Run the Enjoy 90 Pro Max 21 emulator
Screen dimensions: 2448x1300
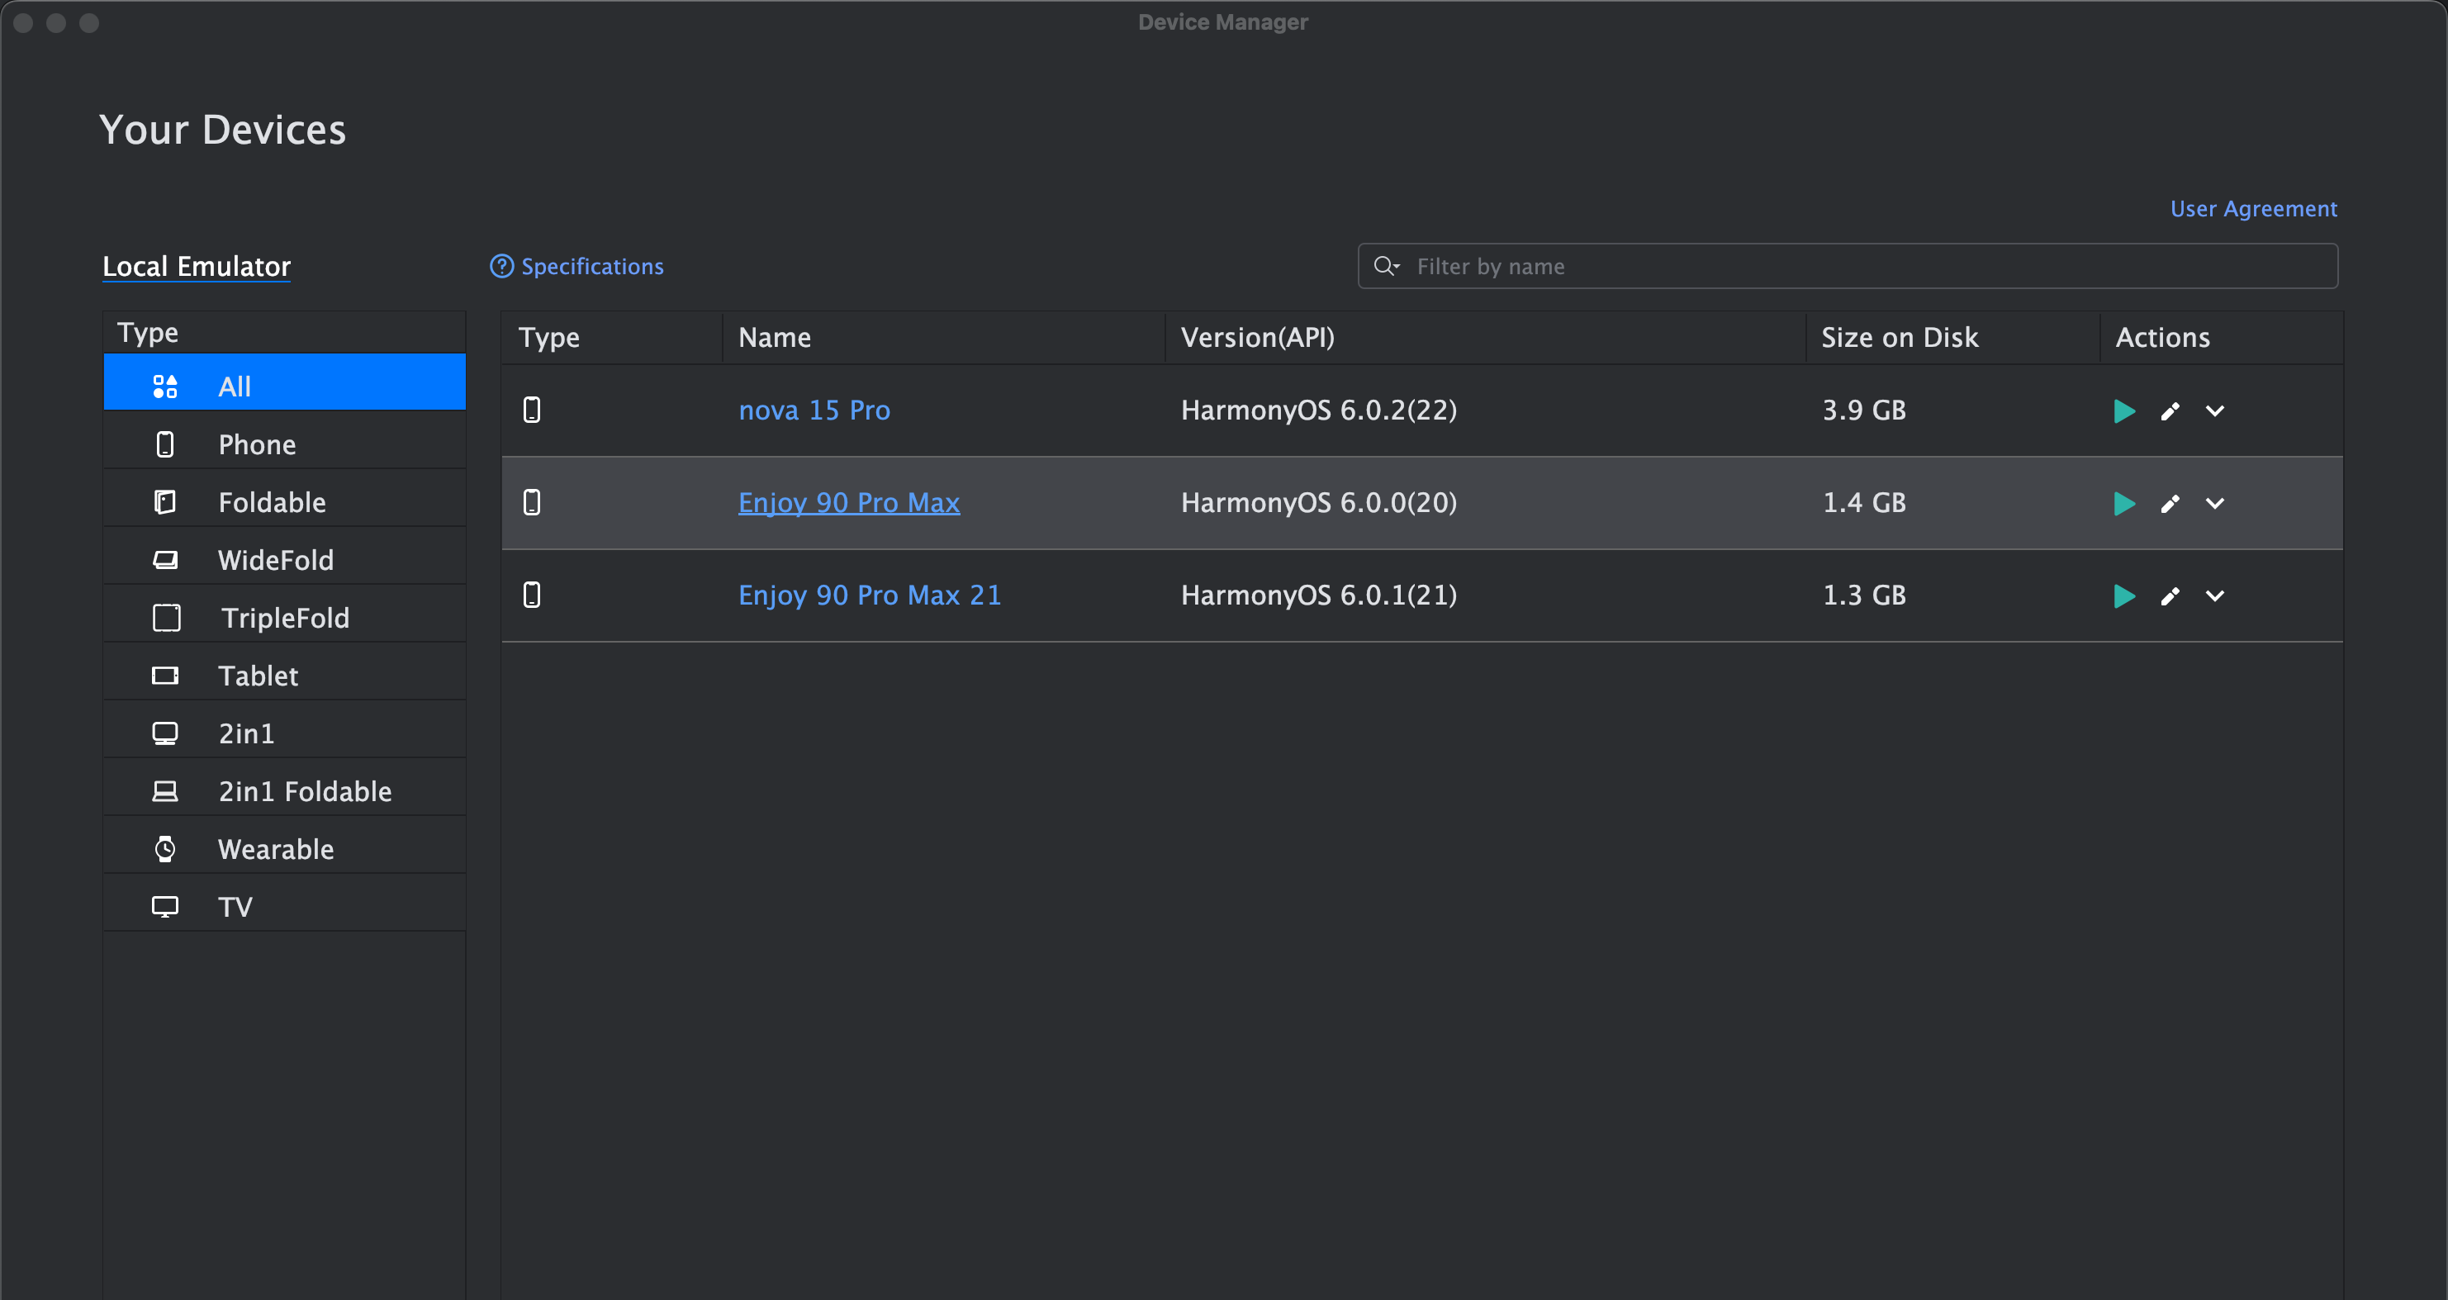coord(2124,595)
